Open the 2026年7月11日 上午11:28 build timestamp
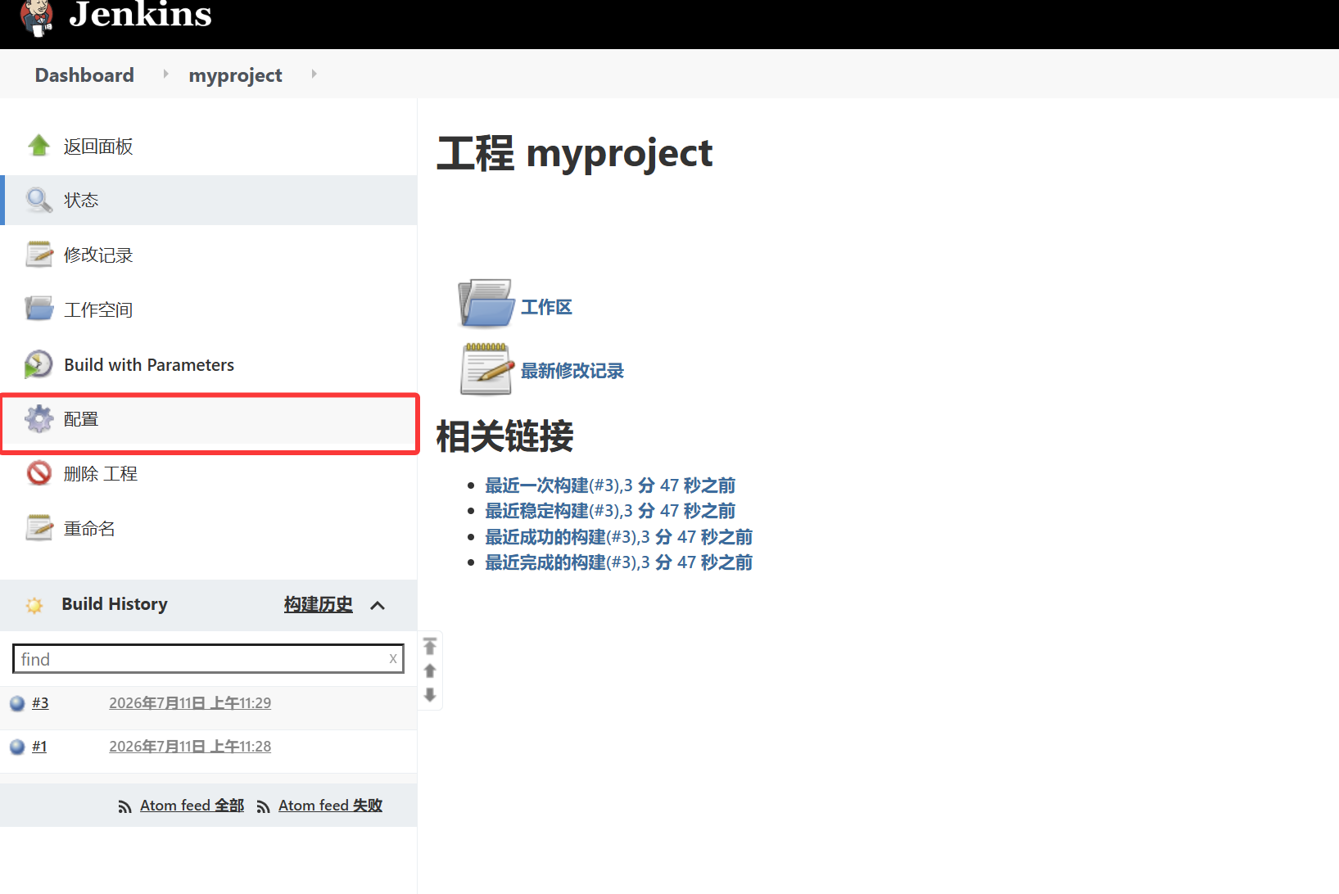Viewport: 1339px width, 894px height. click(x=190, y=747)
